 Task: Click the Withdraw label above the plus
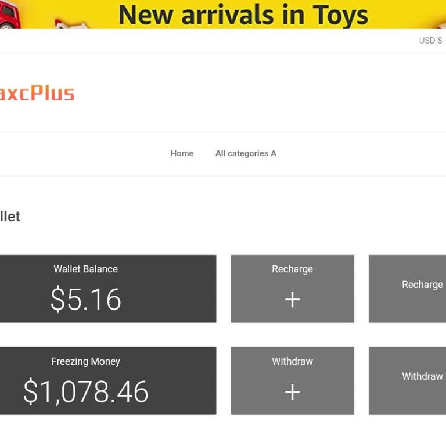[x=292, y=361]
